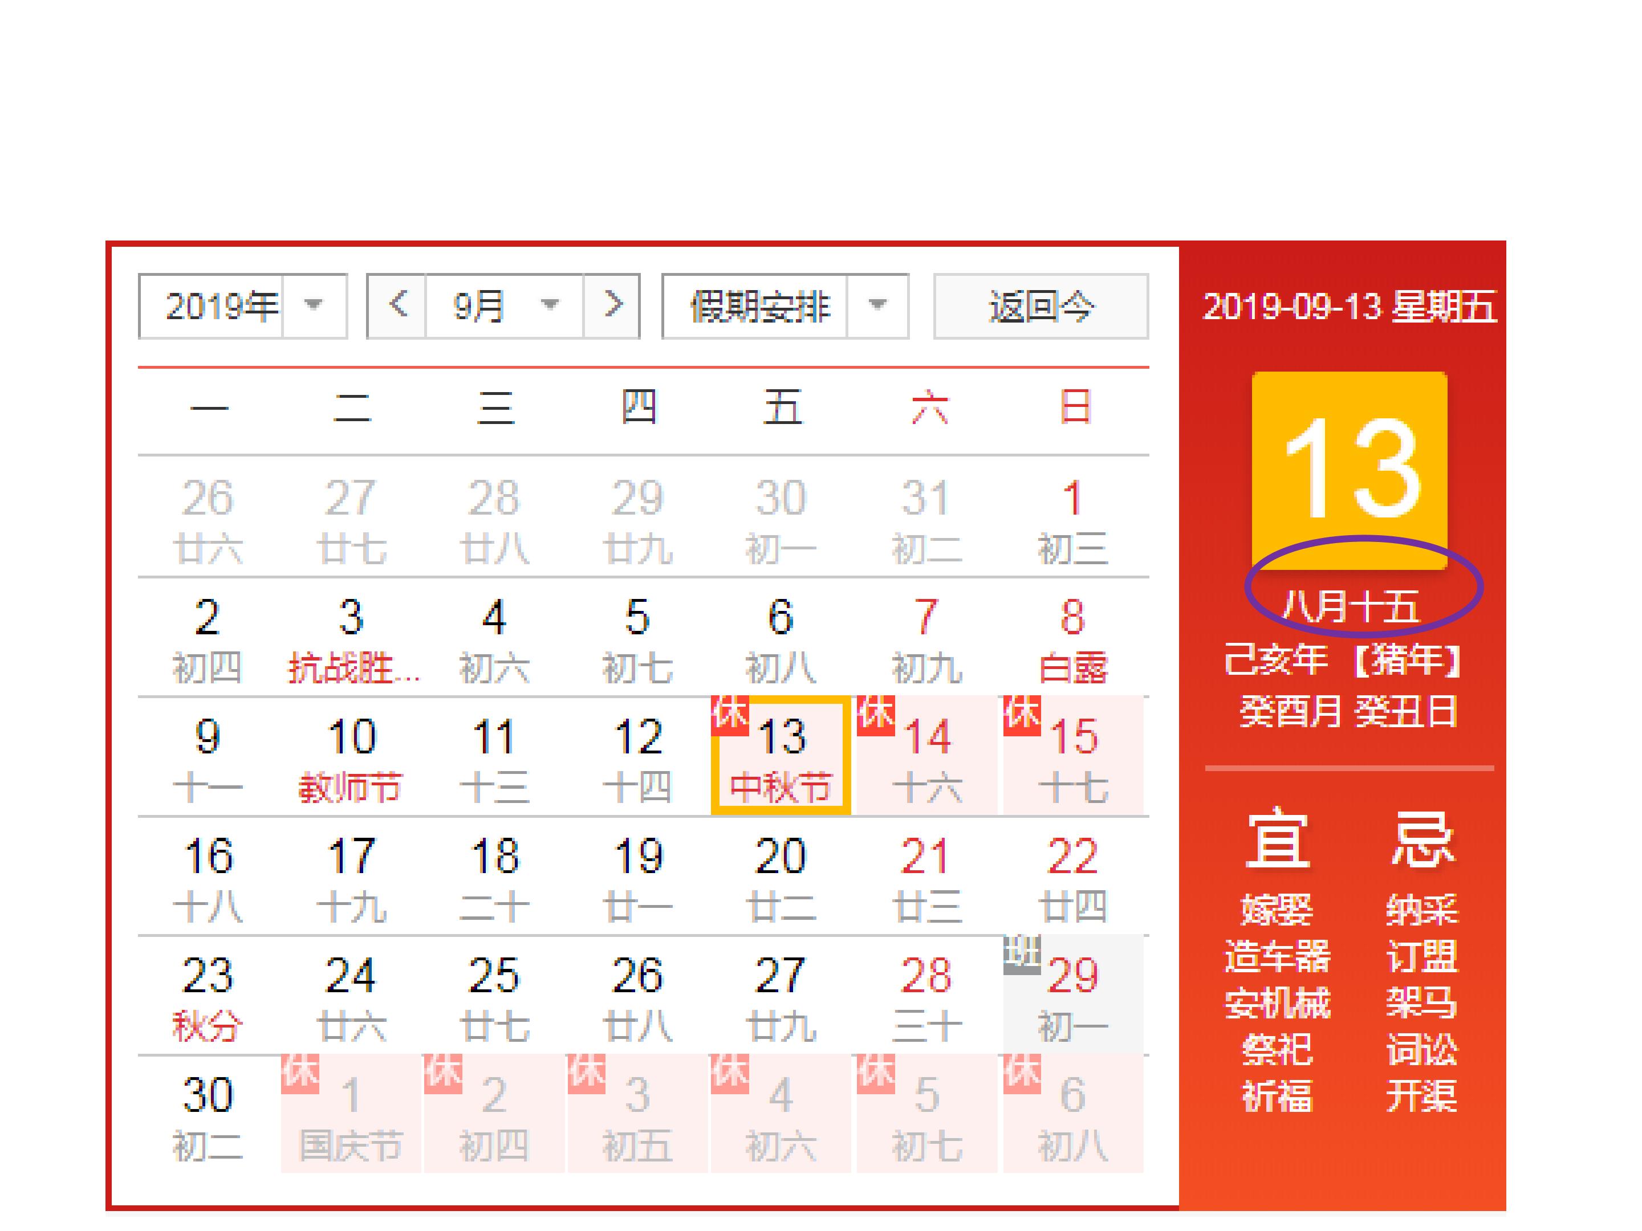
Task: Select September 30 date cell
Action: 208,1114
